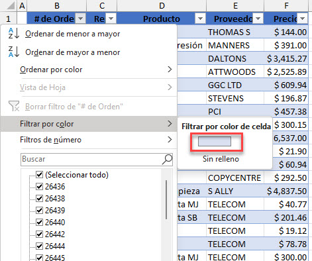Select row 1 header

coord(8,19)
